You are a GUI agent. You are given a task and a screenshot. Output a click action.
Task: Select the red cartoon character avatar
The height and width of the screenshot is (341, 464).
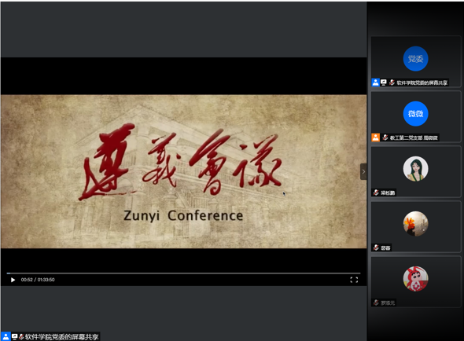415,279
